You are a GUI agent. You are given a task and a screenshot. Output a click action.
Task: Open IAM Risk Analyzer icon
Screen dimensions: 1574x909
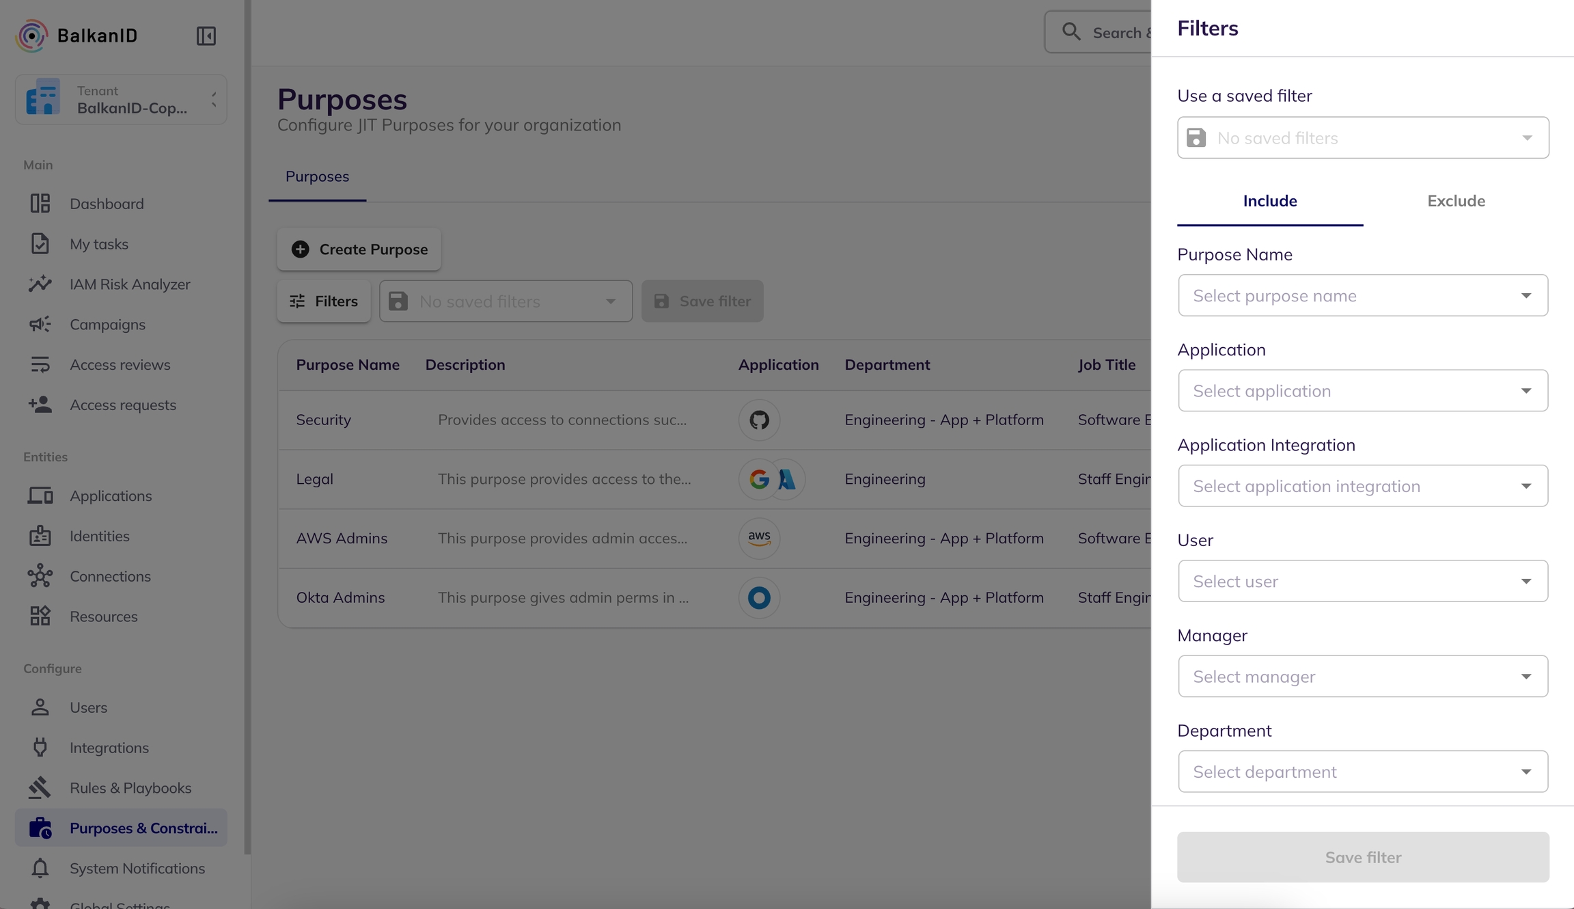(x=40, y=284)
